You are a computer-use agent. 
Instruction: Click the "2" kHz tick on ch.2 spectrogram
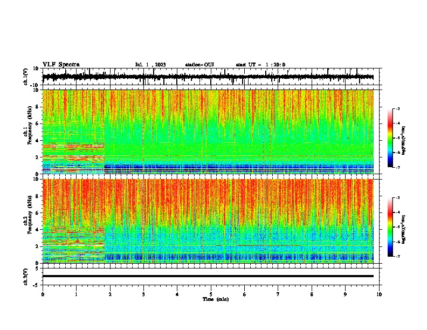pos(38,246)
